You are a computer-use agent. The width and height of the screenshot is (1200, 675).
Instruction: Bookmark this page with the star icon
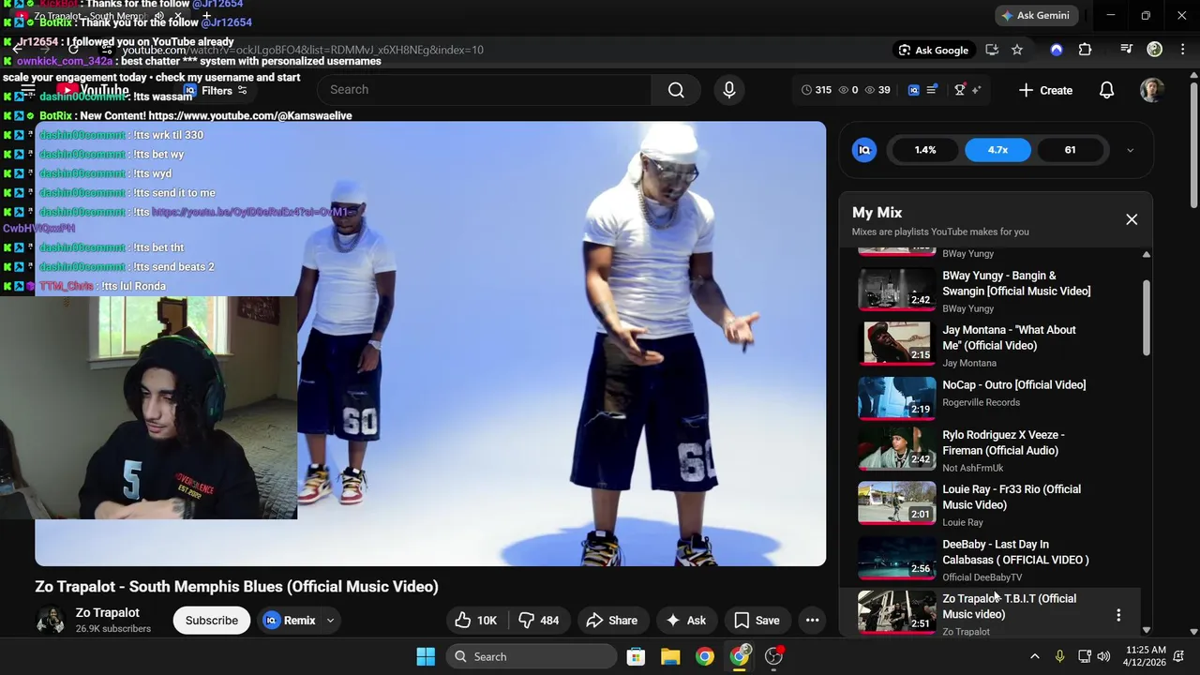pyautogui.click(x=1017, y=50)
